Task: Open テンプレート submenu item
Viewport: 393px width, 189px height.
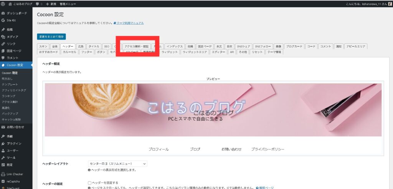Action: 10,85
